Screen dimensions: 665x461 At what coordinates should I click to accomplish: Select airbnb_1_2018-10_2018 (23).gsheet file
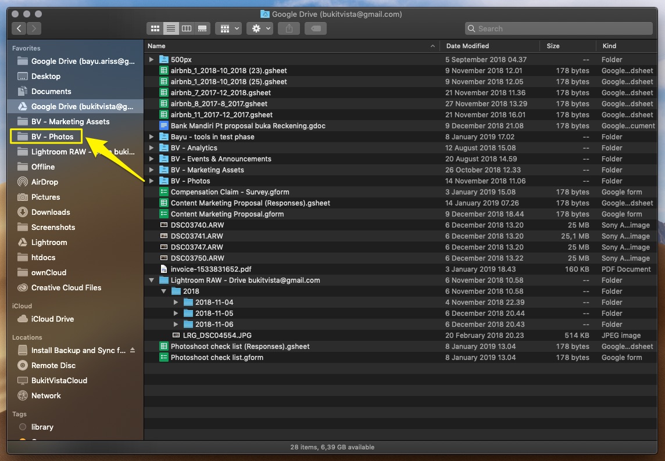click(x=401, y=71)
